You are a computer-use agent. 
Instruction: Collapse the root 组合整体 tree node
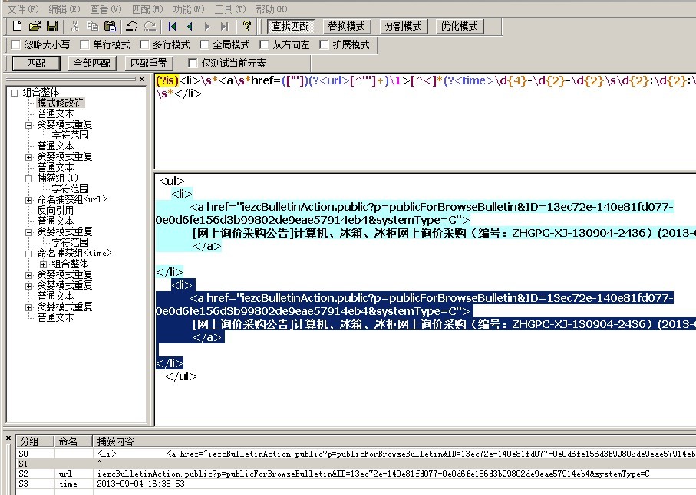point(15,93)
